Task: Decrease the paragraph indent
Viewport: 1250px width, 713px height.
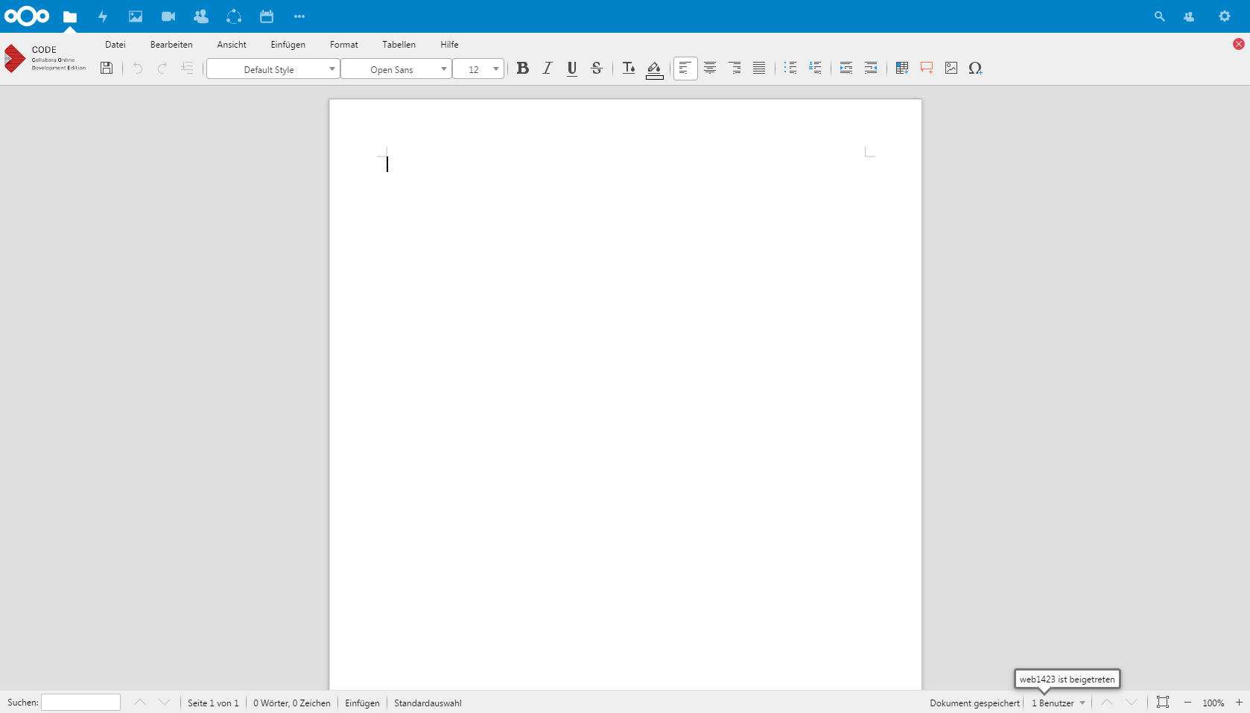Action: pyautogui.click(x=871, y=68)
